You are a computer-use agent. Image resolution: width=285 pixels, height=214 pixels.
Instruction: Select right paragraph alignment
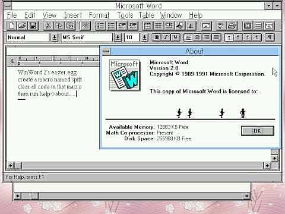pos(207,37)
